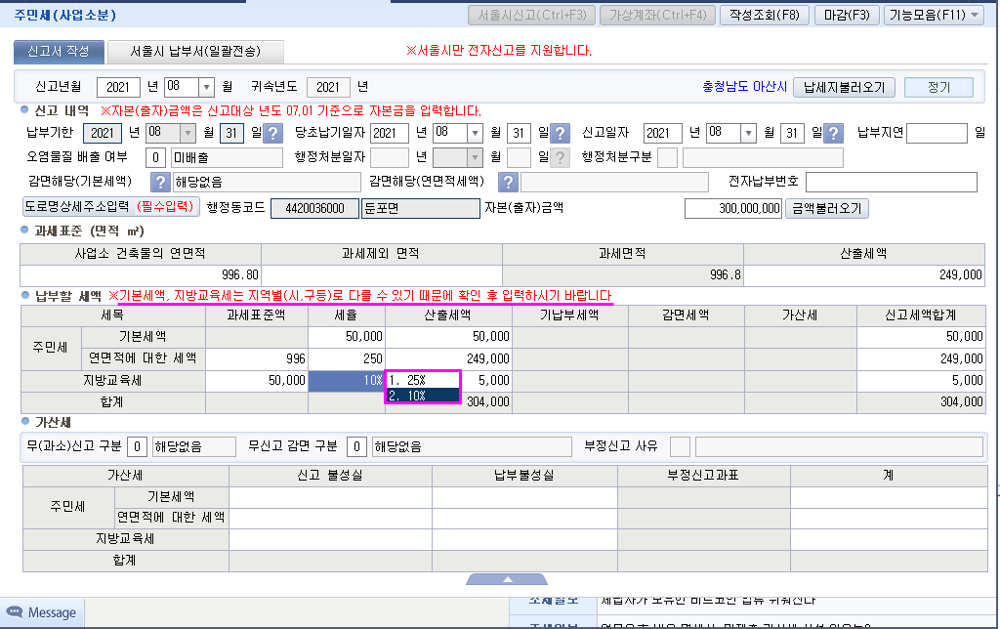Click 가산세 기본세액 신고 불성실 cell
1000x629 pixels.
(330, 497)
